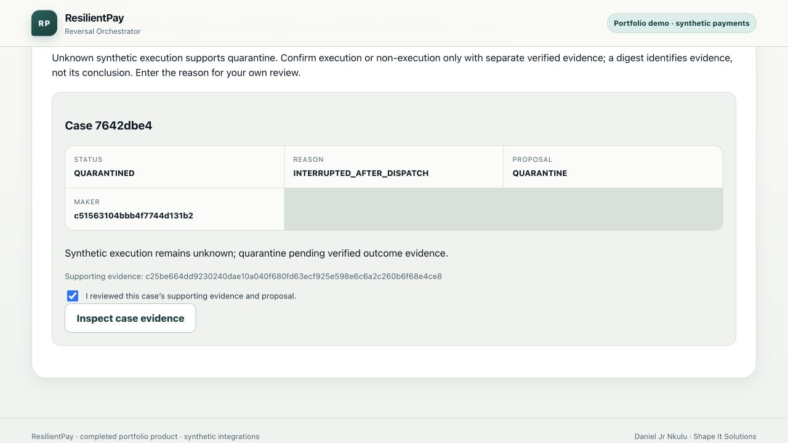The height and width of the screenshot is (443, 788).
Task: Click the footer completed portfolio product text
Action: point(145,436)
